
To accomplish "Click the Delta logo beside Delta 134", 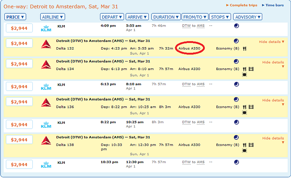I will 46,64.
